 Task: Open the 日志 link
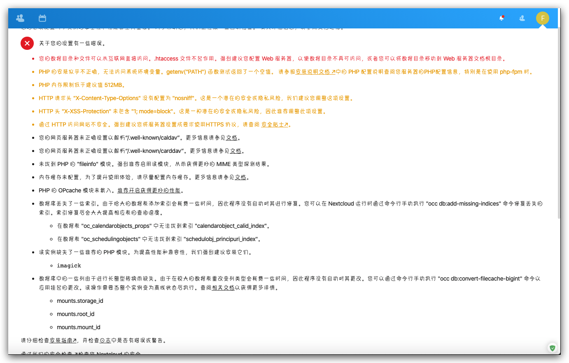coord(105,340)
